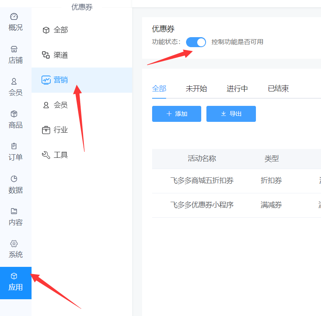The image size is (321, 316).
Task: Click the 折扣券 type cell
Action: (x=271, y=181)
